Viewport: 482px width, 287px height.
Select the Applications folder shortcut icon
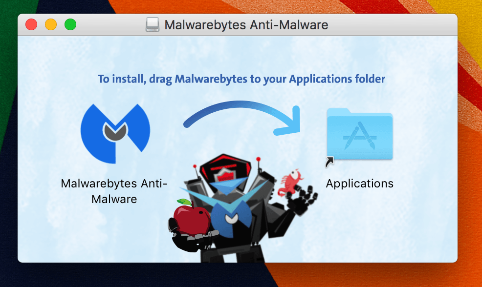pos(360,134)
